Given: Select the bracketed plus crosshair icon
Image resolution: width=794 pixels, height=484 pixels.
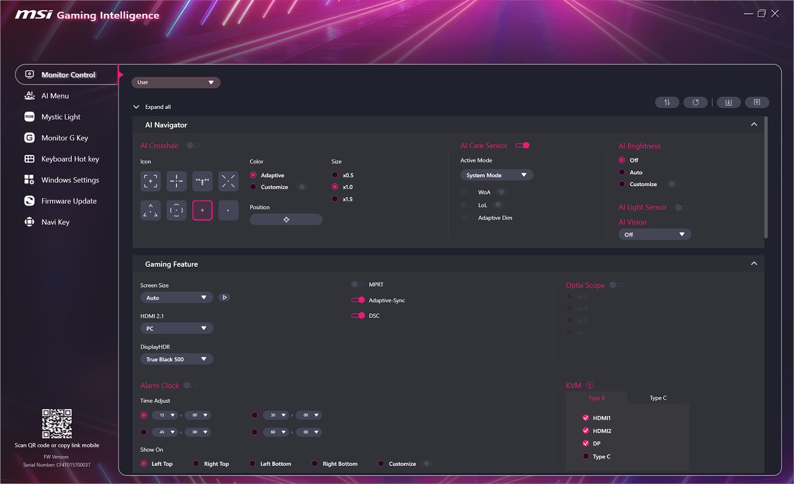Looking at the screenshot, I should click(x=150, y=181).
